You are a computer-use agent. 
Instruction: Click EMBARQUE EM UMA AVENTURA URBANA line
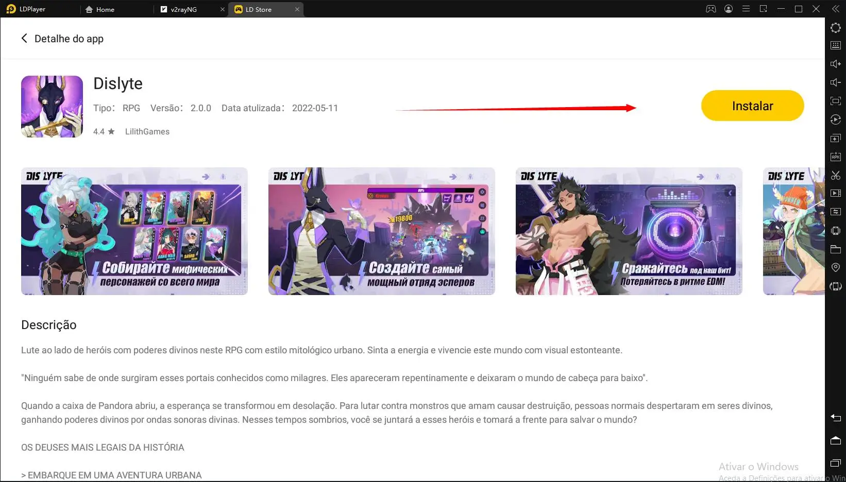coord(111,475)
